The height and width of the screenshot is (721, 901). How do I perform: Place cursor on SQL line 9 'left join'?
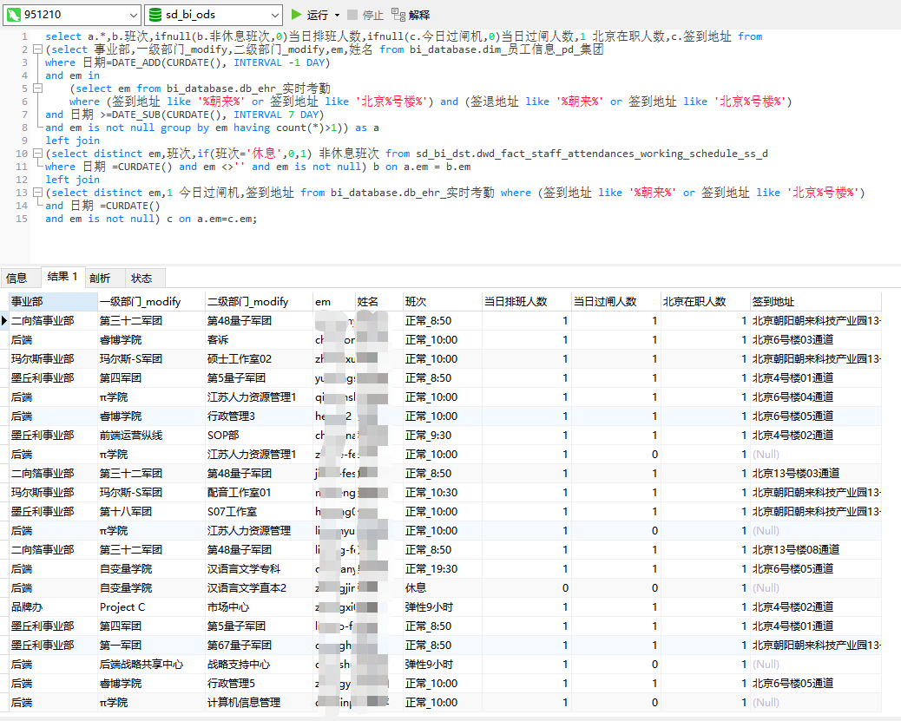[72, 141]
